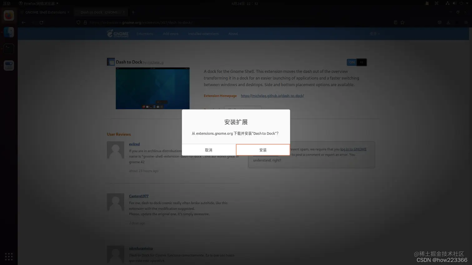
Task: Switch to GNOME Shell Extensions tab
Action: coord(46,12)
